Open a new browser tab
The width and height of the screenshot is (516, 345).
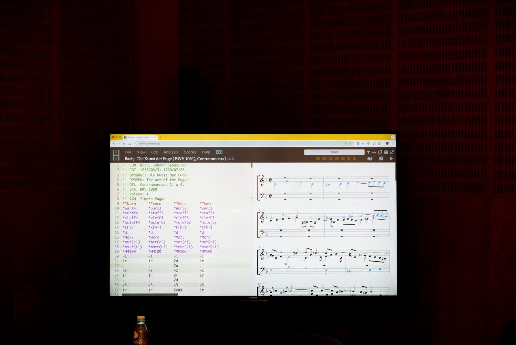tap(161, 137)
